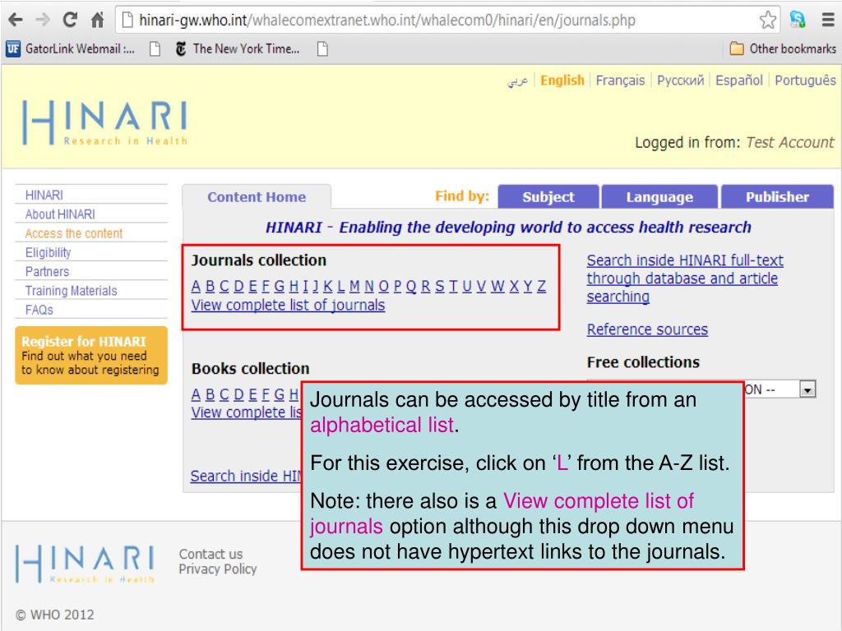The height and width of the screenshot is (631, 842).
Task: Click the HINARI header logo
Action: click(104, 123)
